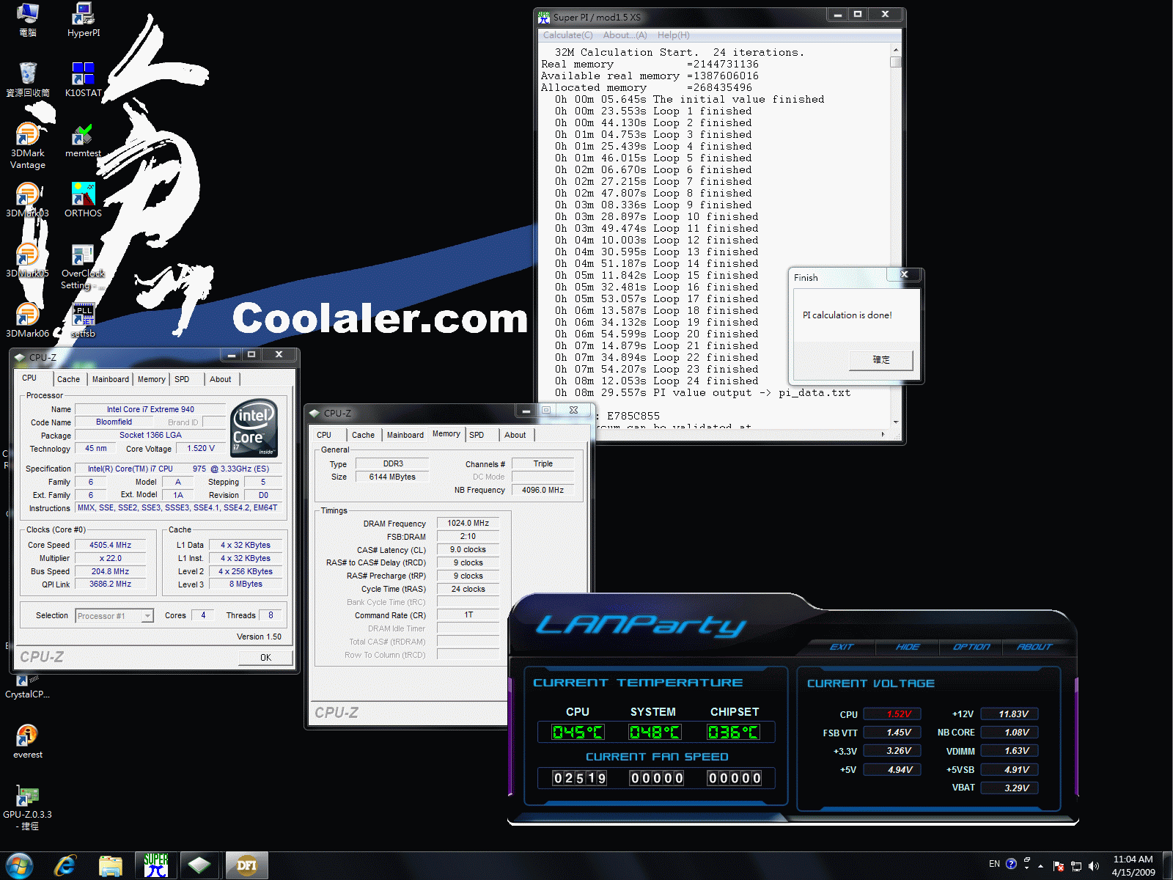Show hidden tray icons arrow
This screenshot has width=1173, height=880.
(x=1040, y=866)
